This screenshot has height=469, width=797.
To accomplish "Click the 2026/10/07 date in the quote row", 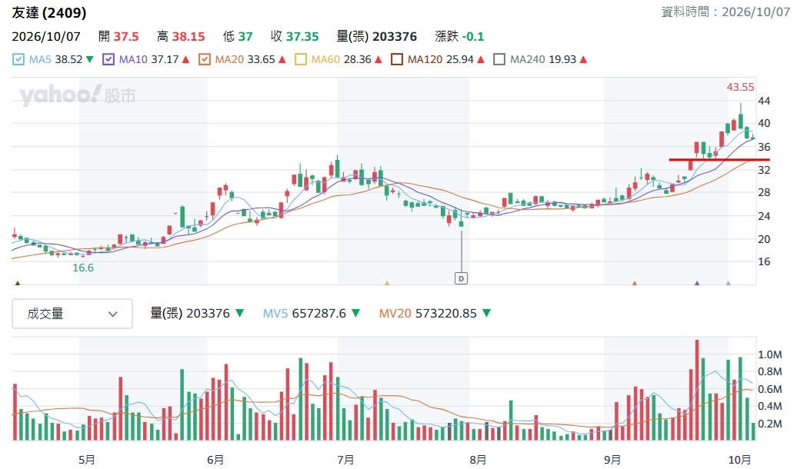I will click(x=46, y=37).
